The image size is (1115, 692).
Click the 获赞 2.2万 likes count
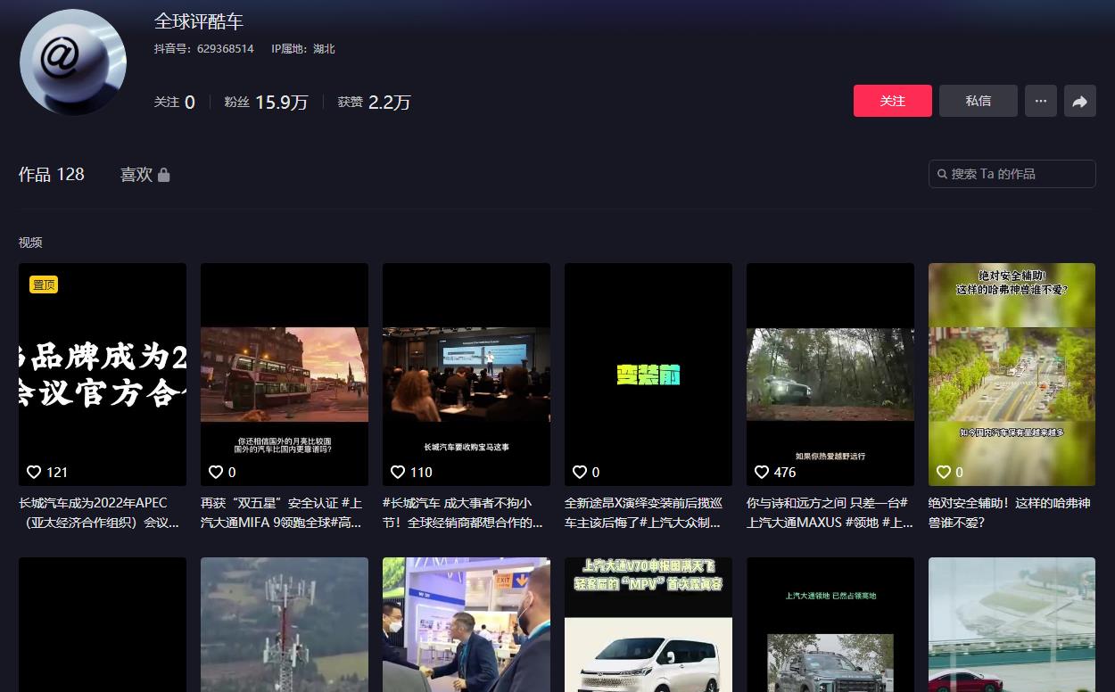tap(374, 103)
